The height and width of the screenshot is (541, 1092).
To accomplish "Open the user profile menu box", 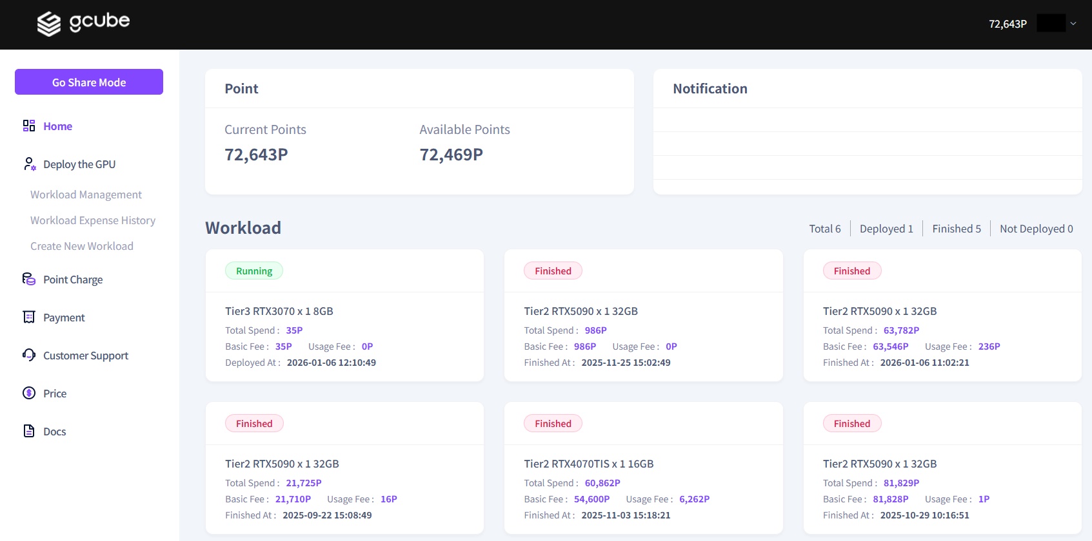I will tap(1051, 24).
